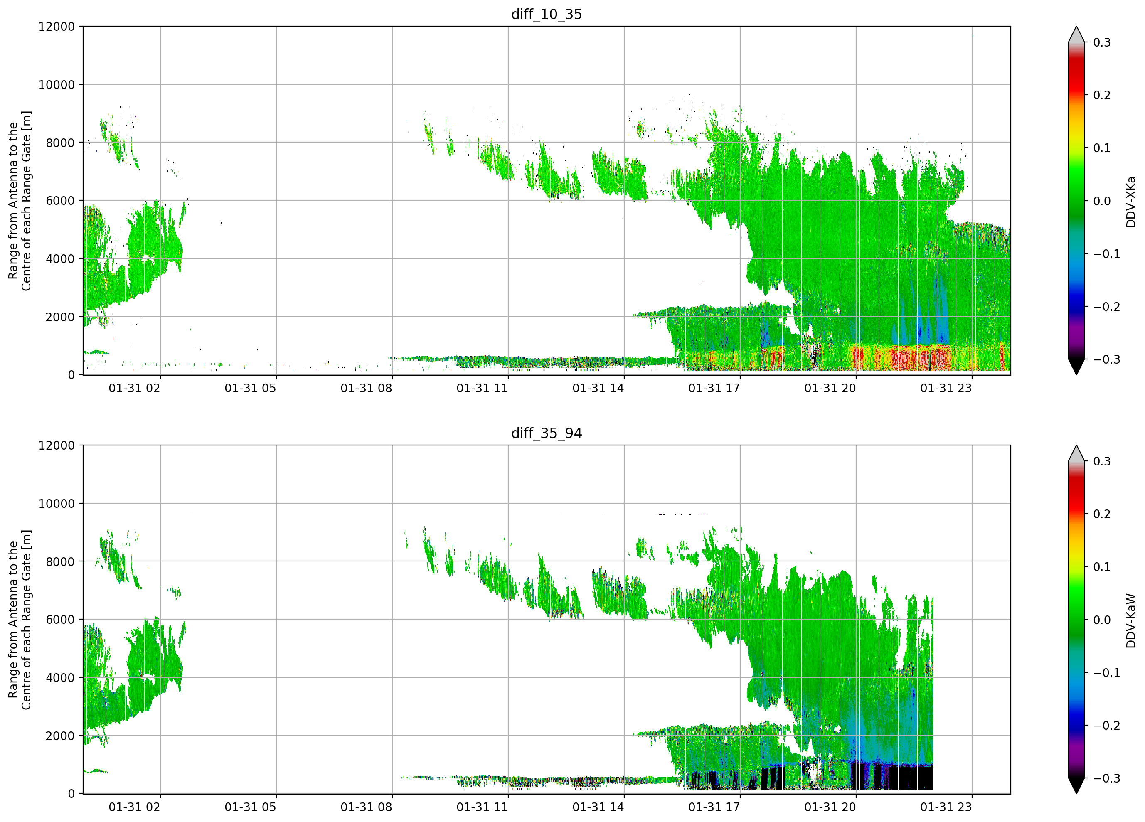
Task: Click '01-31 05' time tick under diff_10_35
Action: pyautogui.click(x=251, y=388)
